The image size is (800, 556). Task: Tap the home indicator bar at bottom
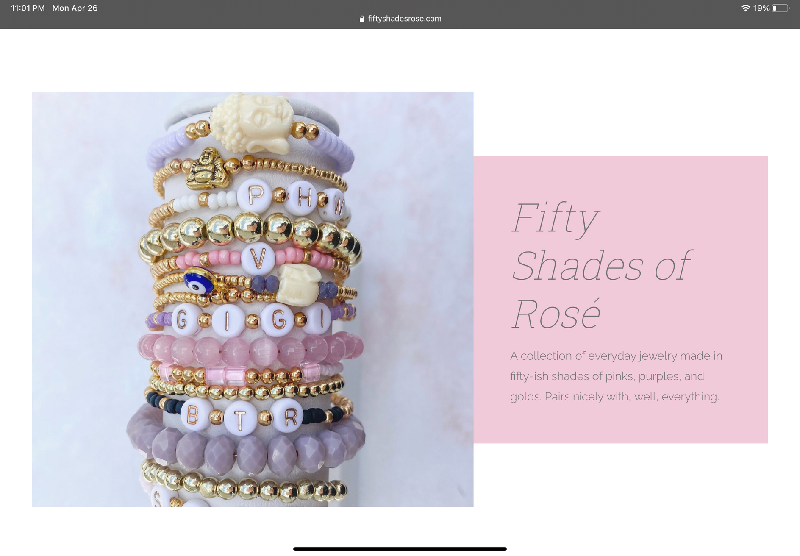click(x=400, y=549)
